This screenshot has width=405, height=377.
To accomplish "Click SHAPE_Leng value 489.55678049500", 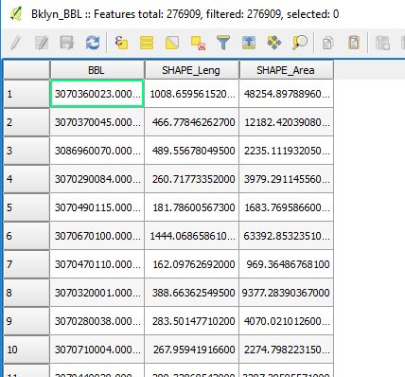I will tap(193, 151).
